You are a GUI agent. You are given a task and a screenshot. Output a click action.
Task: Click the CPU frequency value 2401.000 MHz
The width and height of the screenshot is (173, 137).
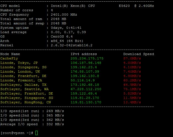tap(64, 15)
